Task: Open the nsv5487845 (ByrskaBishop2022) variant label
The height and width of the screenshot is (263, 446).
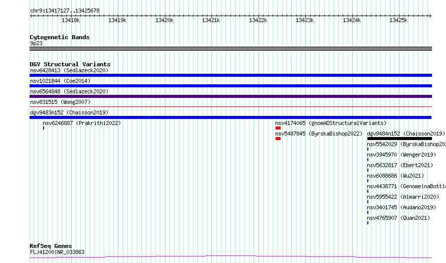Action: 319,134
